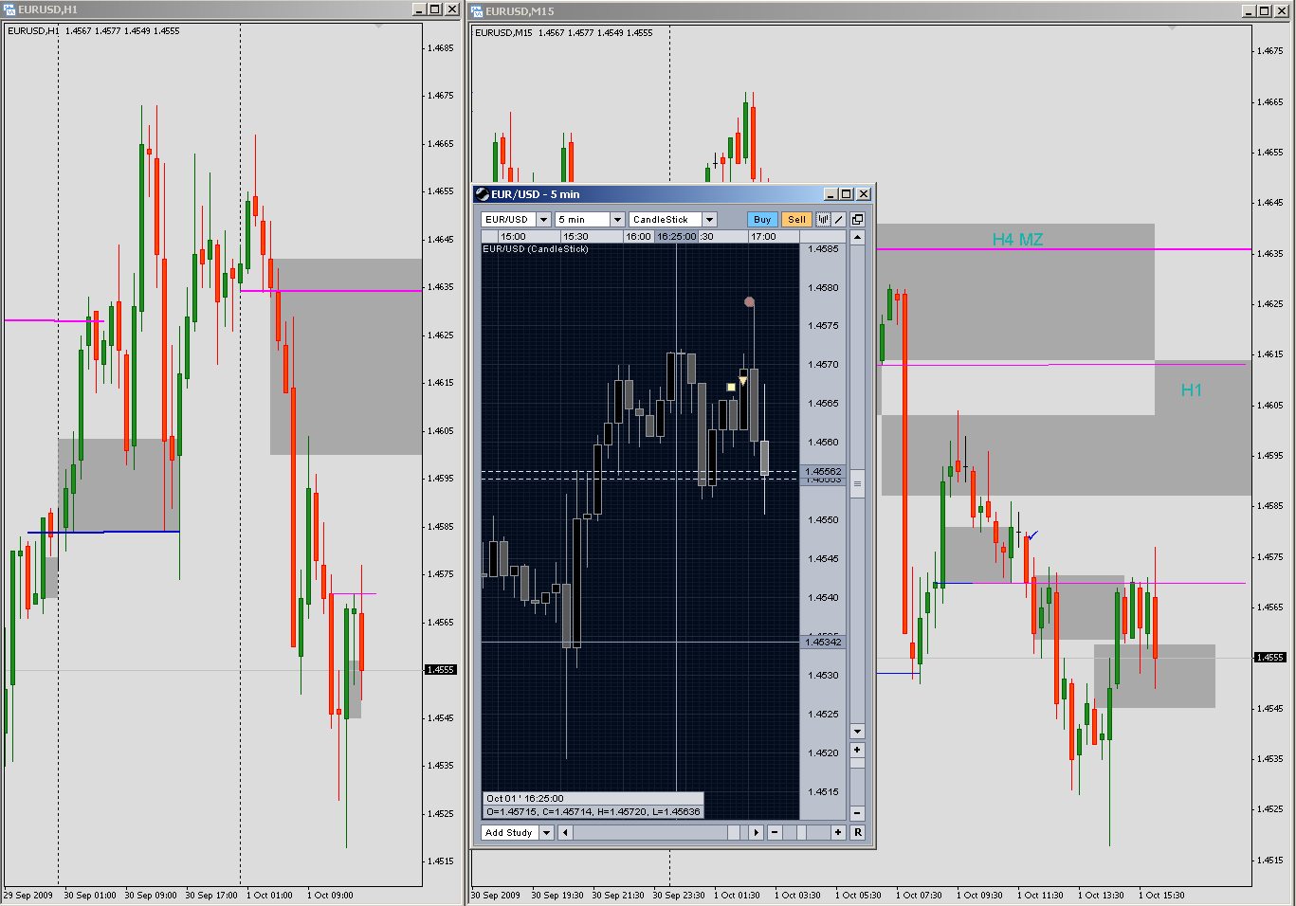
Task: Click the volume bars icon beside Sell
Action: [x=823, y=219]
